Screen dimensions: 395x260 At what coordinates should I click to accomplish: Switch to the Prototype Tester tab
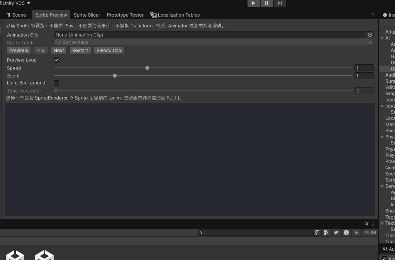pos(125,15)
